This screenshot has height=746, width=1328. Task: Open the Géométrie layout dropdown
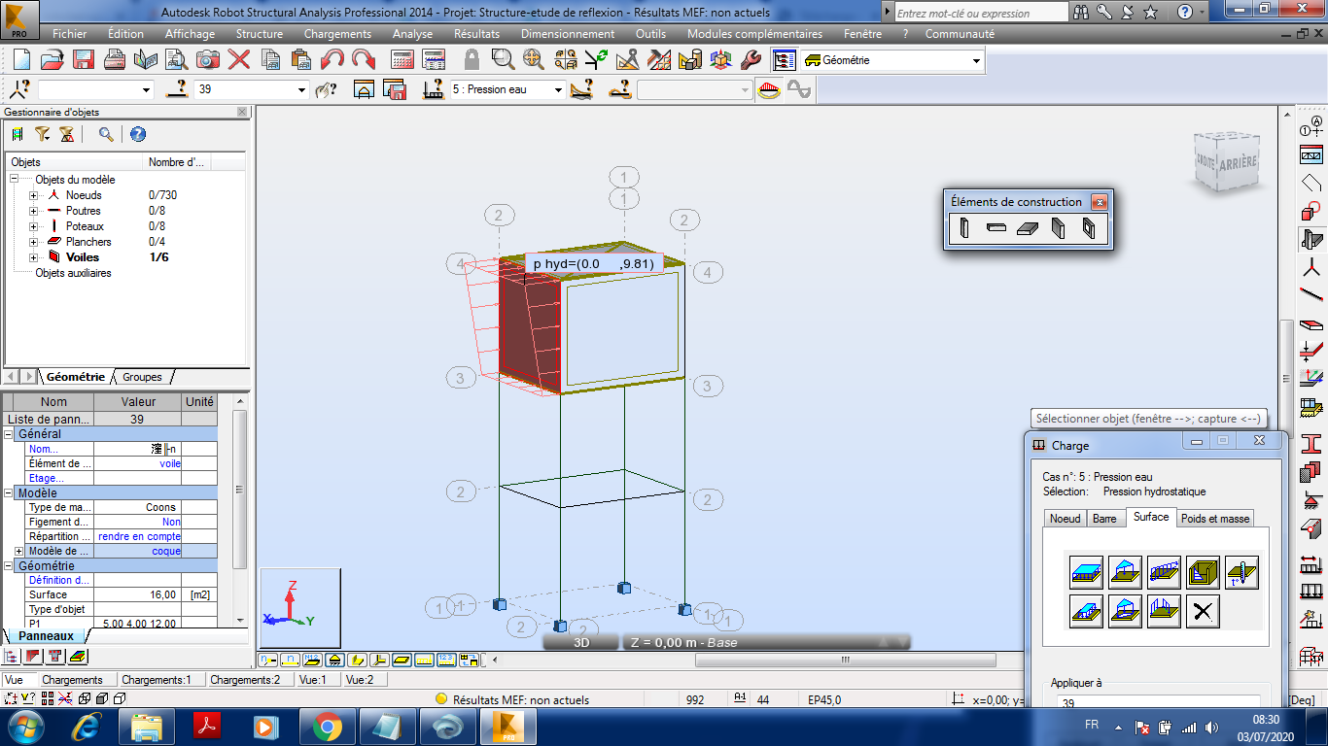pos(977,60)
